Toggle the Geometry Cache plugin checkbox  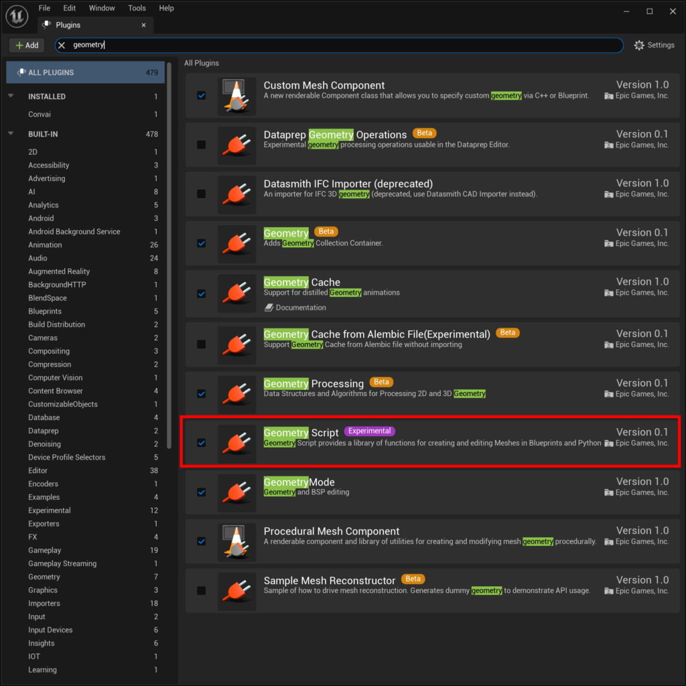(x=201, y=293)
